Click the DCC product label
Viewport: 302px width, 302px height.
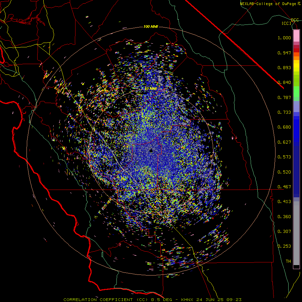click(x=295, y=20)
